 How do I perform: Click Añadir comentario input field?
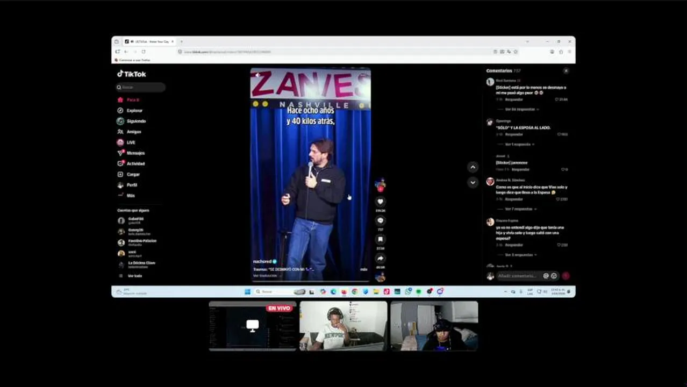pyautogui.click(x=519, y=276)
